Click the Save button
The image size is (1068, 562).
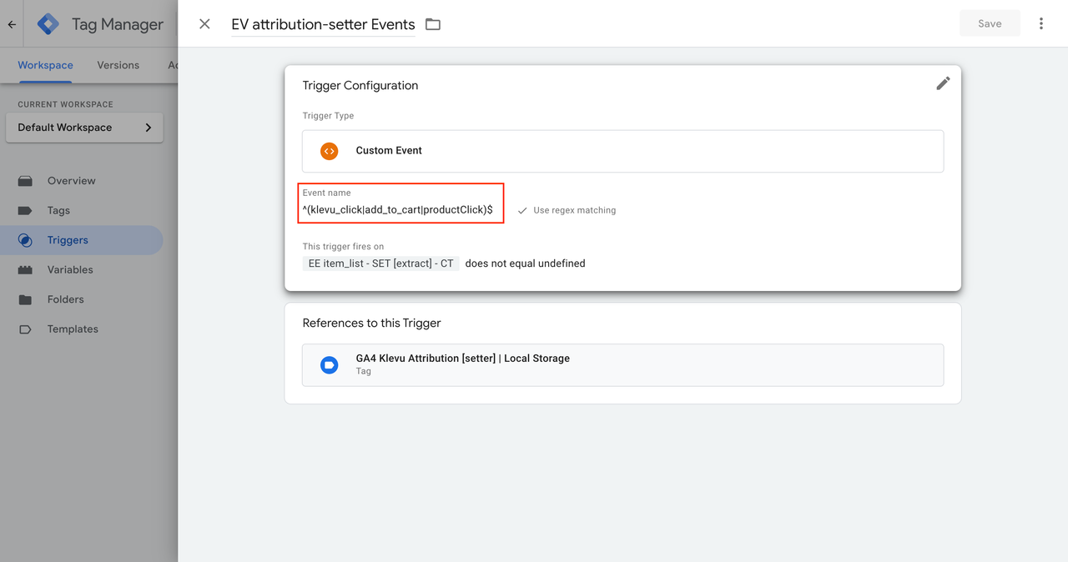click(990, 23)
